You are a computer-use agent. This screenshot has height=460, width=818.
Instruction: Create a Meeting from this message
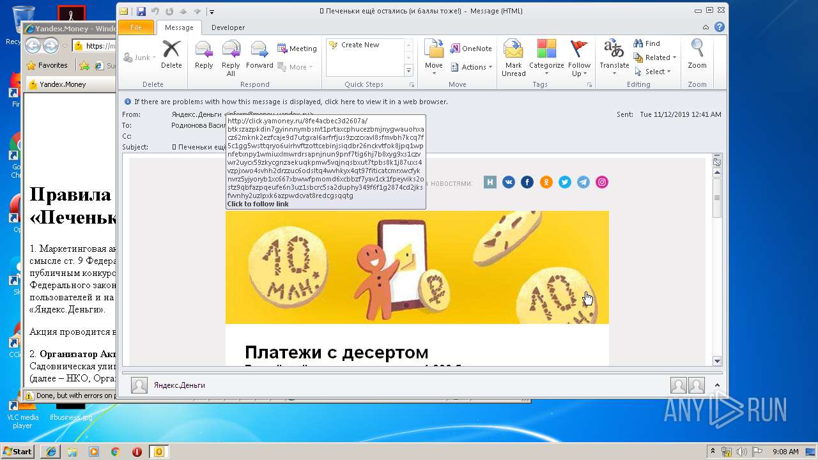[297, 49]
